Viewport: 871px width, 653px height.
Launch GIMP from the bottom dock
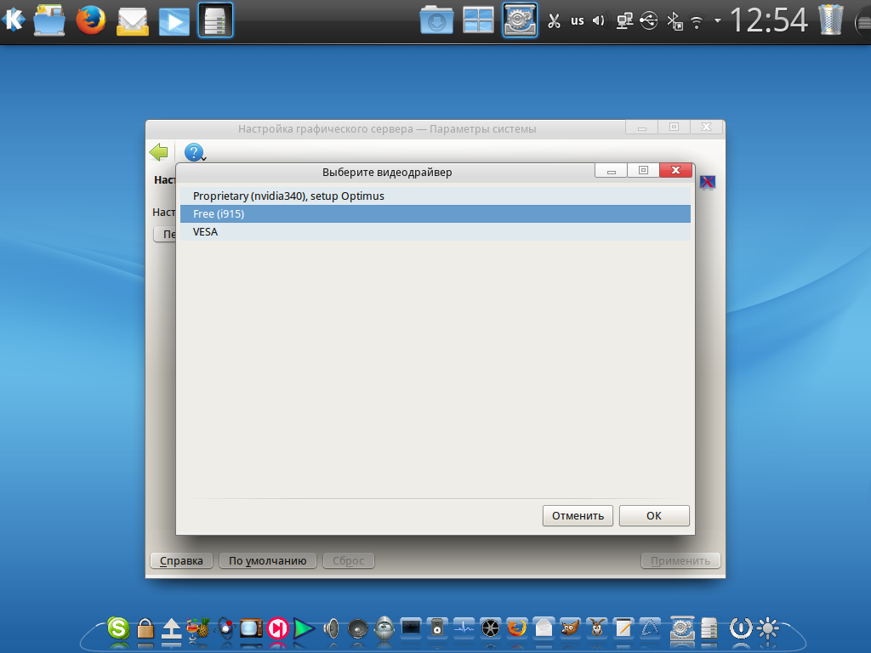[571, 628]
